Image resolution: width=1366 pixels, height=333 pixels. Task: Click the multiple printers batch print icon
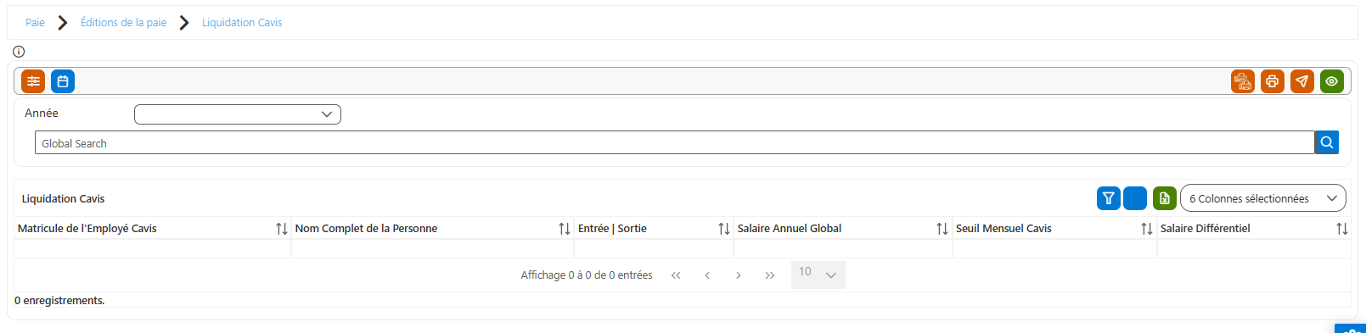click(x=1243, y=81)
